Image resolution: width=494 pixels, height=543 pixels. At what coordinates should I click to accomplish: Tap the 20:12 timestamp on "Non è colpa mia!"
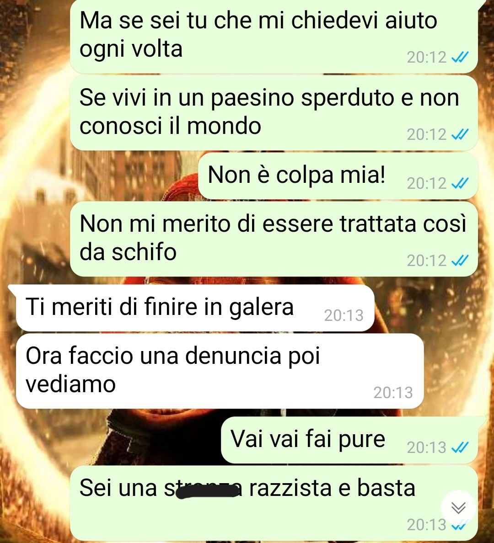(x=426, y=183)
